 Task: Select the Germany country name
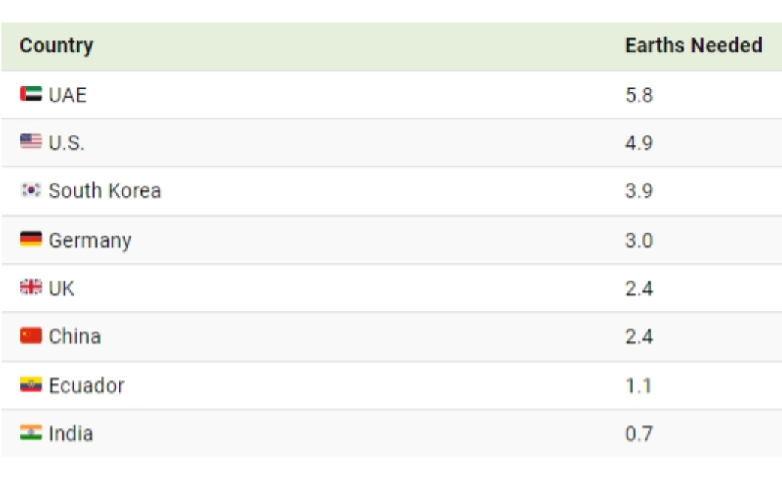(x=90, y=240)
